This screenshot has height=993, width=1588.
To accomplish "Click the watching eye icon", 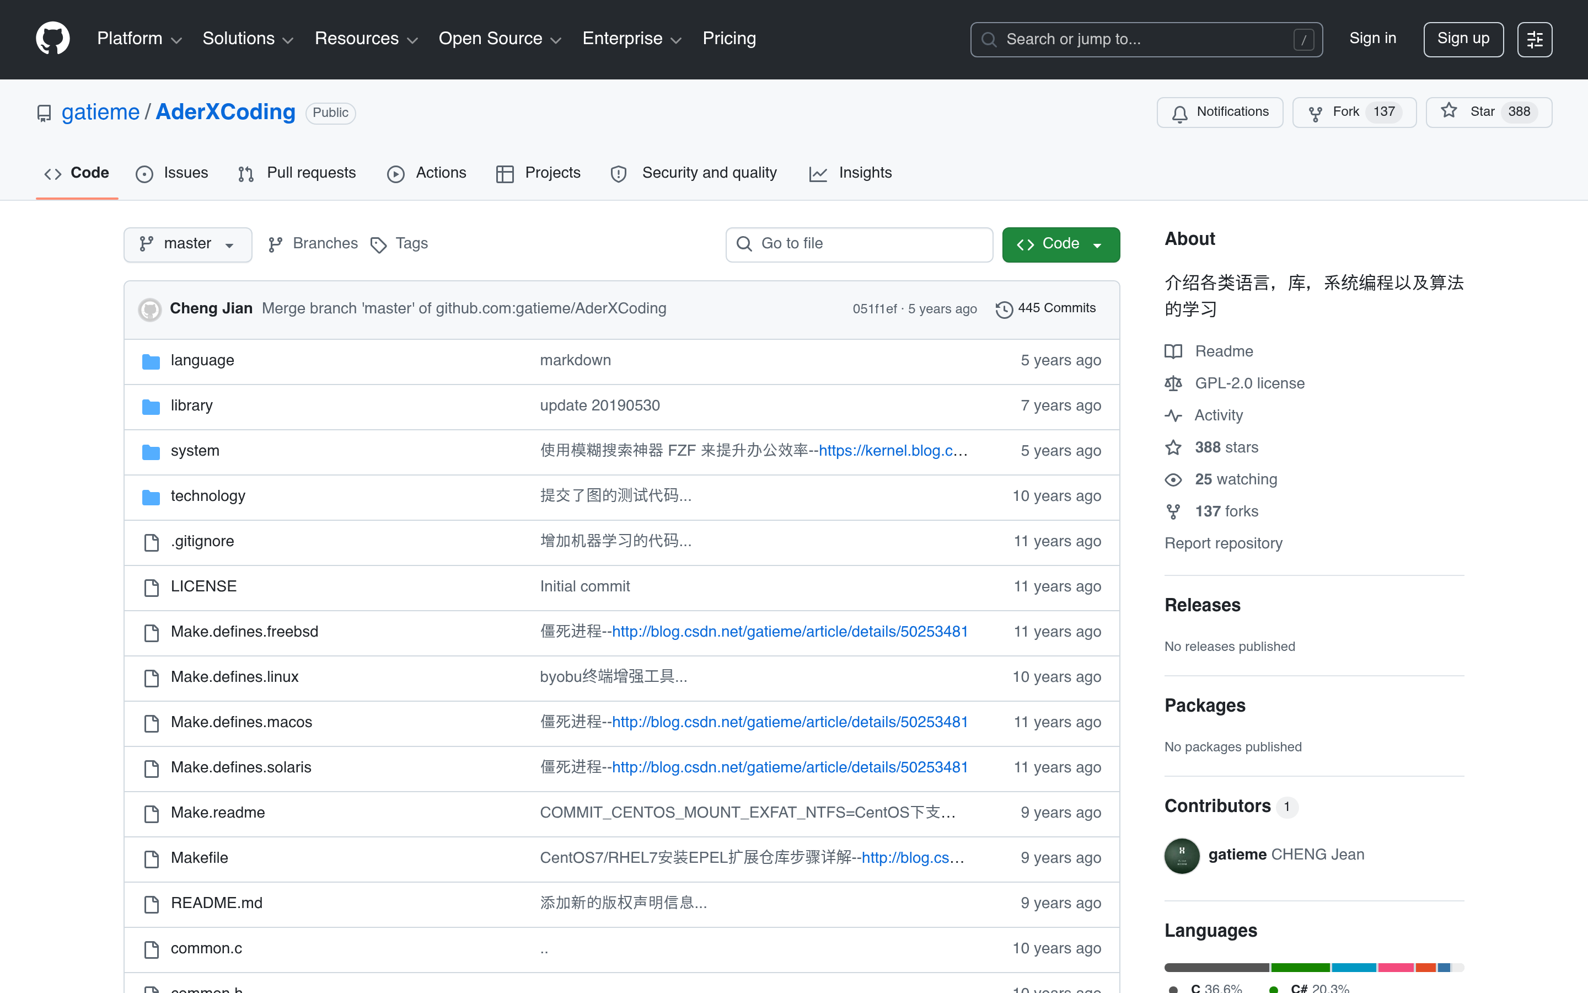I will (x=1173, y=479).
